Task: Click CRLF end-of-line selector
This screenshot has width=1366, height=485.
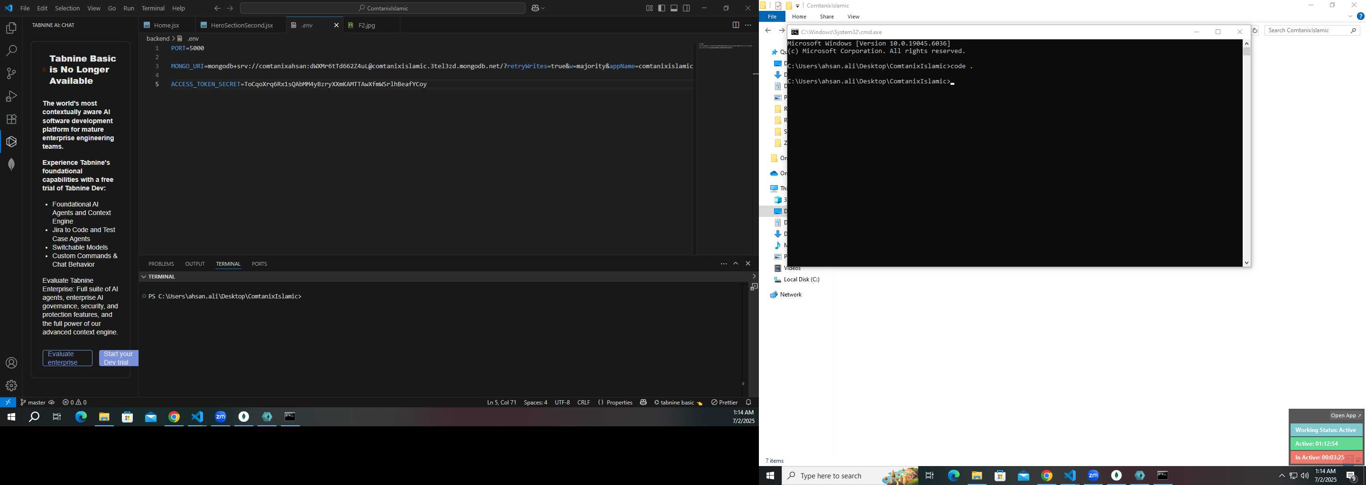Action: [583, 403]
